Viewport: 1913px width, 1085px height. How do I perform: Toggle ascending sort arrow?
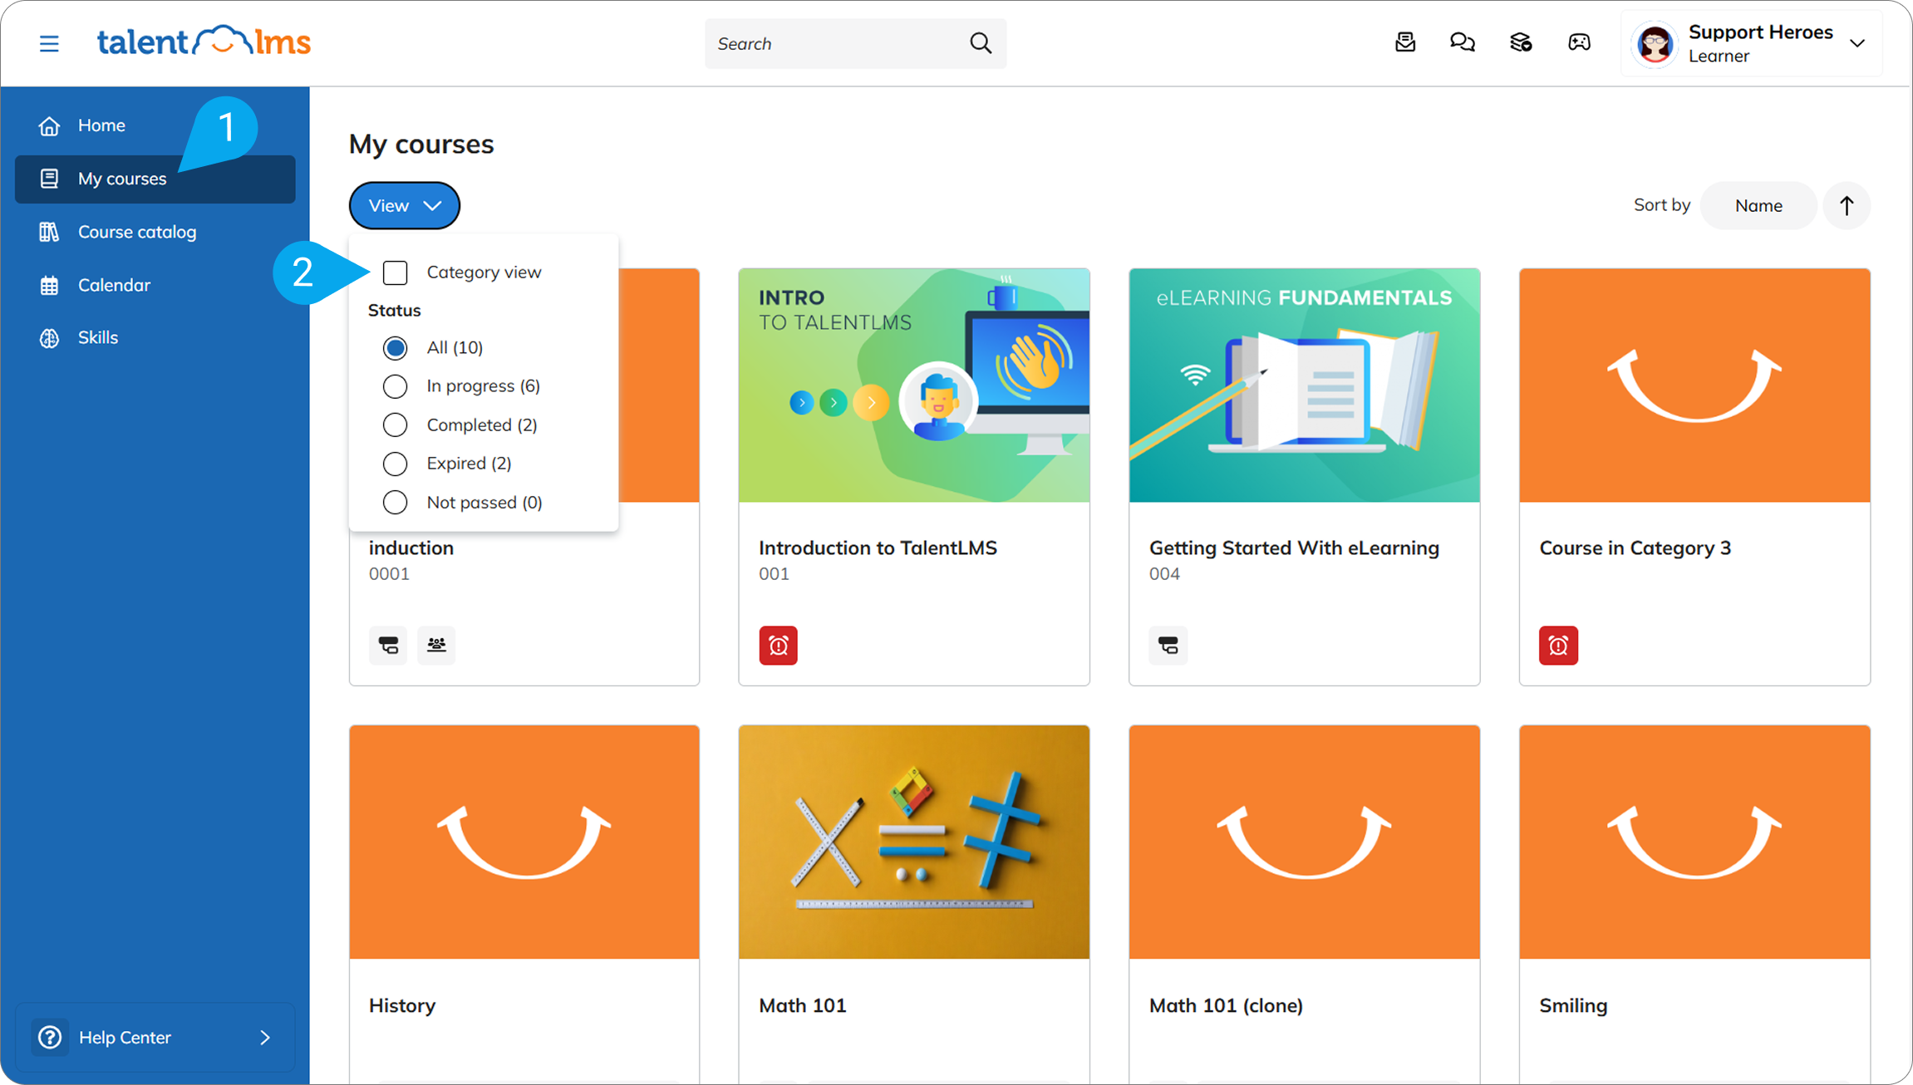pyautogui.click(x=1847, y=205)
